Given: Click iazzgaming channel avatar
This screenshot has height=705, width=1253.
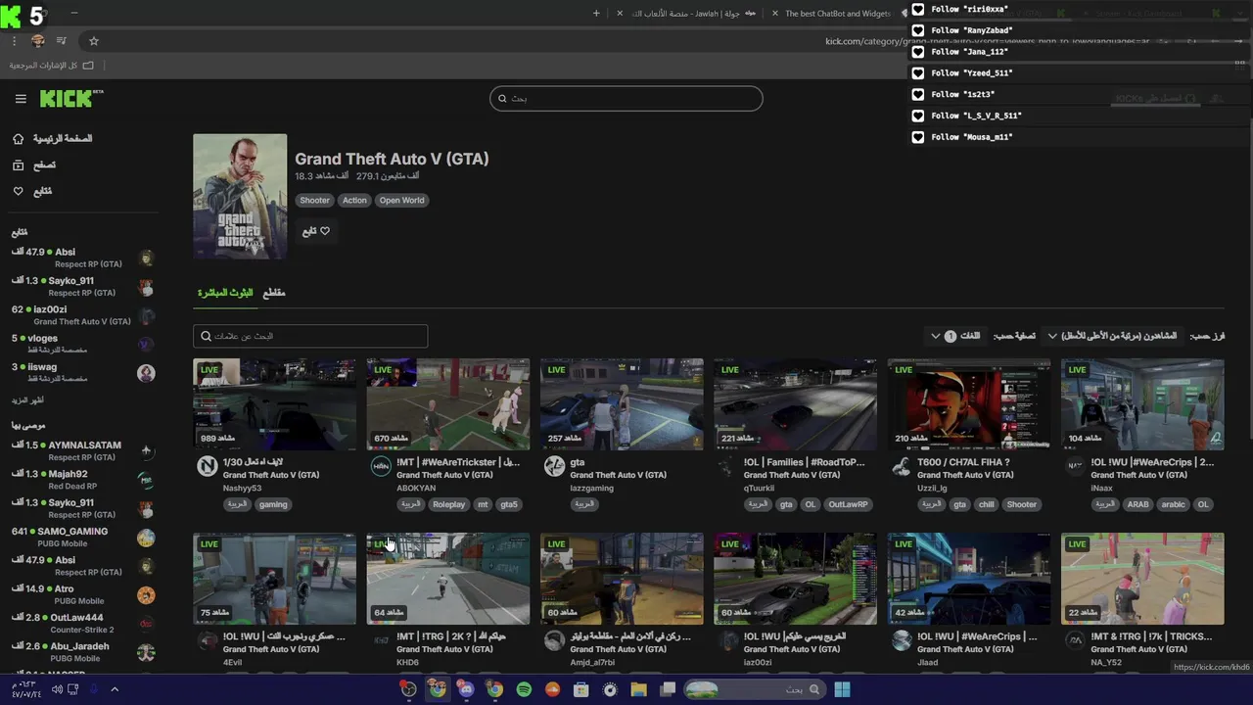Looking at the screenshot, I should point(554,467).
